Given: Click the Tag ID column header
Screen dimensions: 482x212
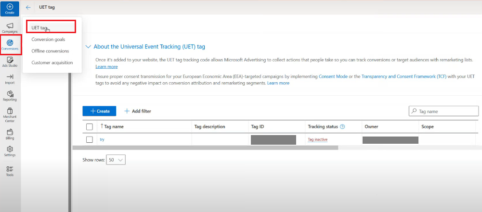Looking at the screenshot, I should (258, 126).
